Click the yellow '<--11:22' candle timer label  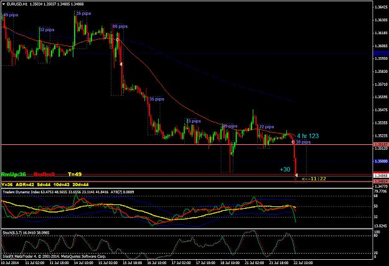314,178
